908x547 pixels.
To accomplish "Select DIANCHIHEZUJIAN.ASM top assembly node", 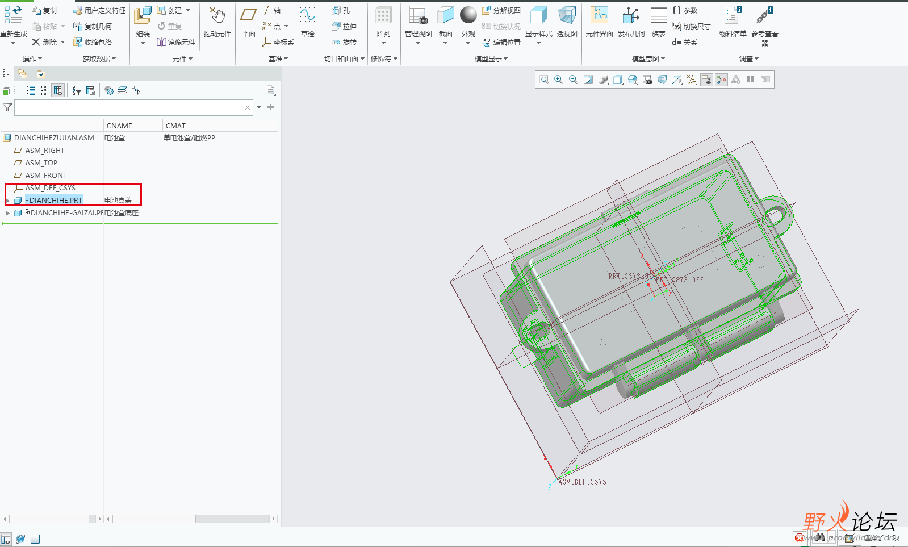I will (54, 138).
